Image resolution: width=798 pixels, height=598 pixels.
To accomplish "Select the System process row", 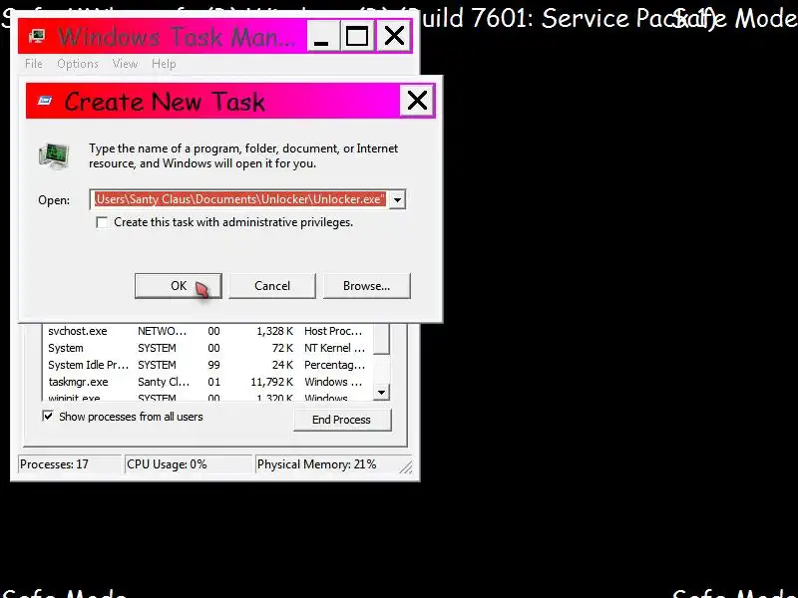I will point(207,348).
